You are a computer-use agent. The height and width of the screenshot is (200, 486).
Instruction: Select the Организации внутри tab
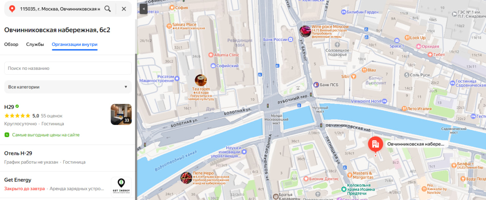pos(75,44)
